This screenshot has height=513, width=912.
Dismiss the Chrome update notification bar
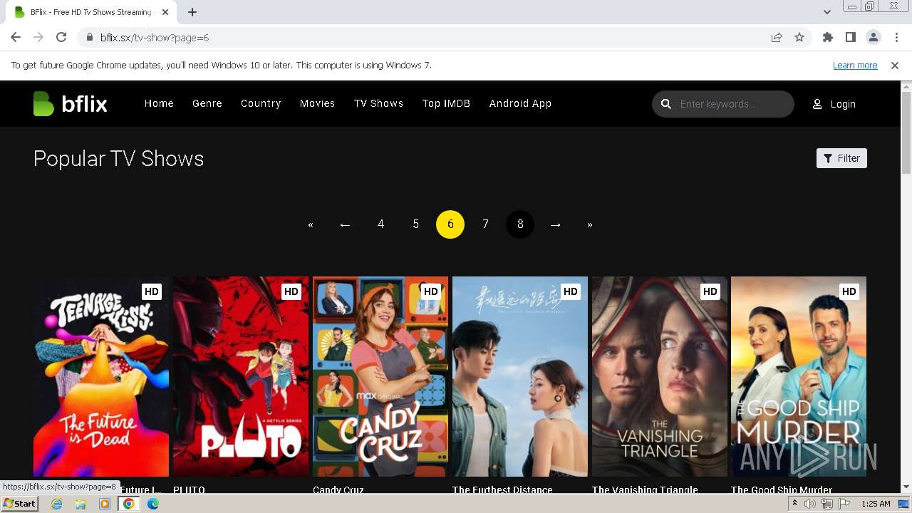(x=895, y=66)
